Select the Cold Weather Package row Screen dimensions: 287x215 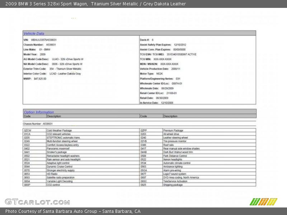[59, 130]
